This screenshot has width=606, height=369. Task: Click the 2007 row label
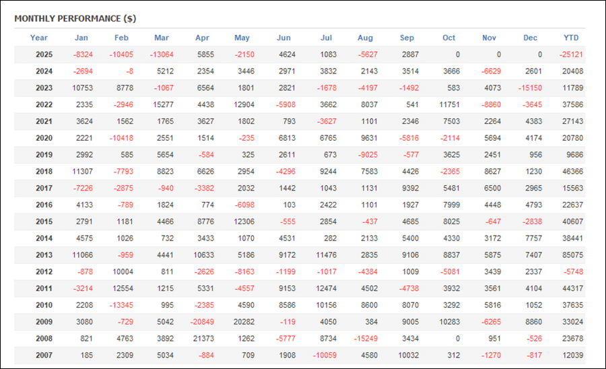coord(44,356)
